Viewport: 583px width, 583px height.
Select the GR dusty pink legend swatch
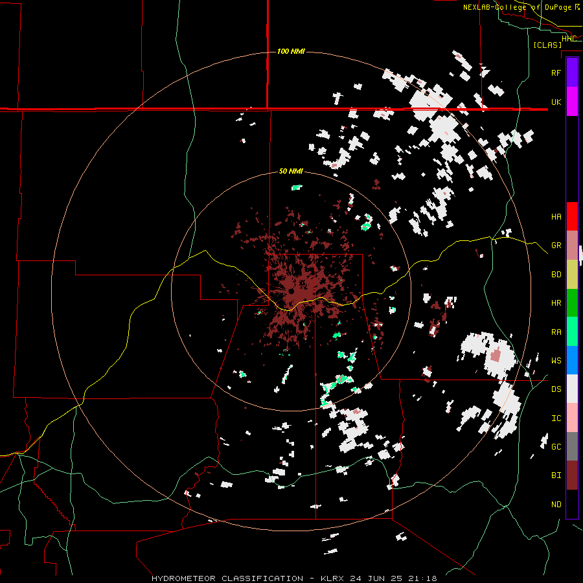click(x=572, y=246)
